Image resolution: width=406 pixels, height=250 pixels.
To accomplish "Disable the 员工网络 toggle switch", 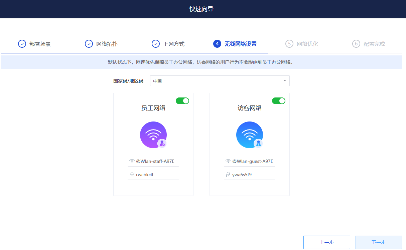I will (x=182, y=101).
